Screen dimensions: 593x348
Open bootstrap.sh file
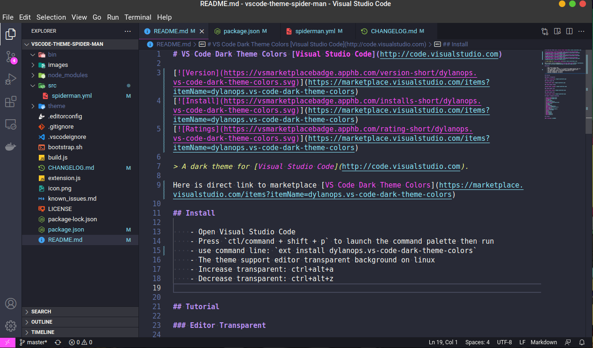click(80, 147)
